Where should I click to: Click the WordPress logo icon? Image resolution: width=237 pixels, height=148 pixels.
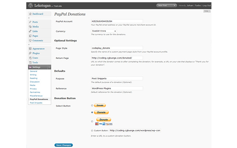(31, 5)
